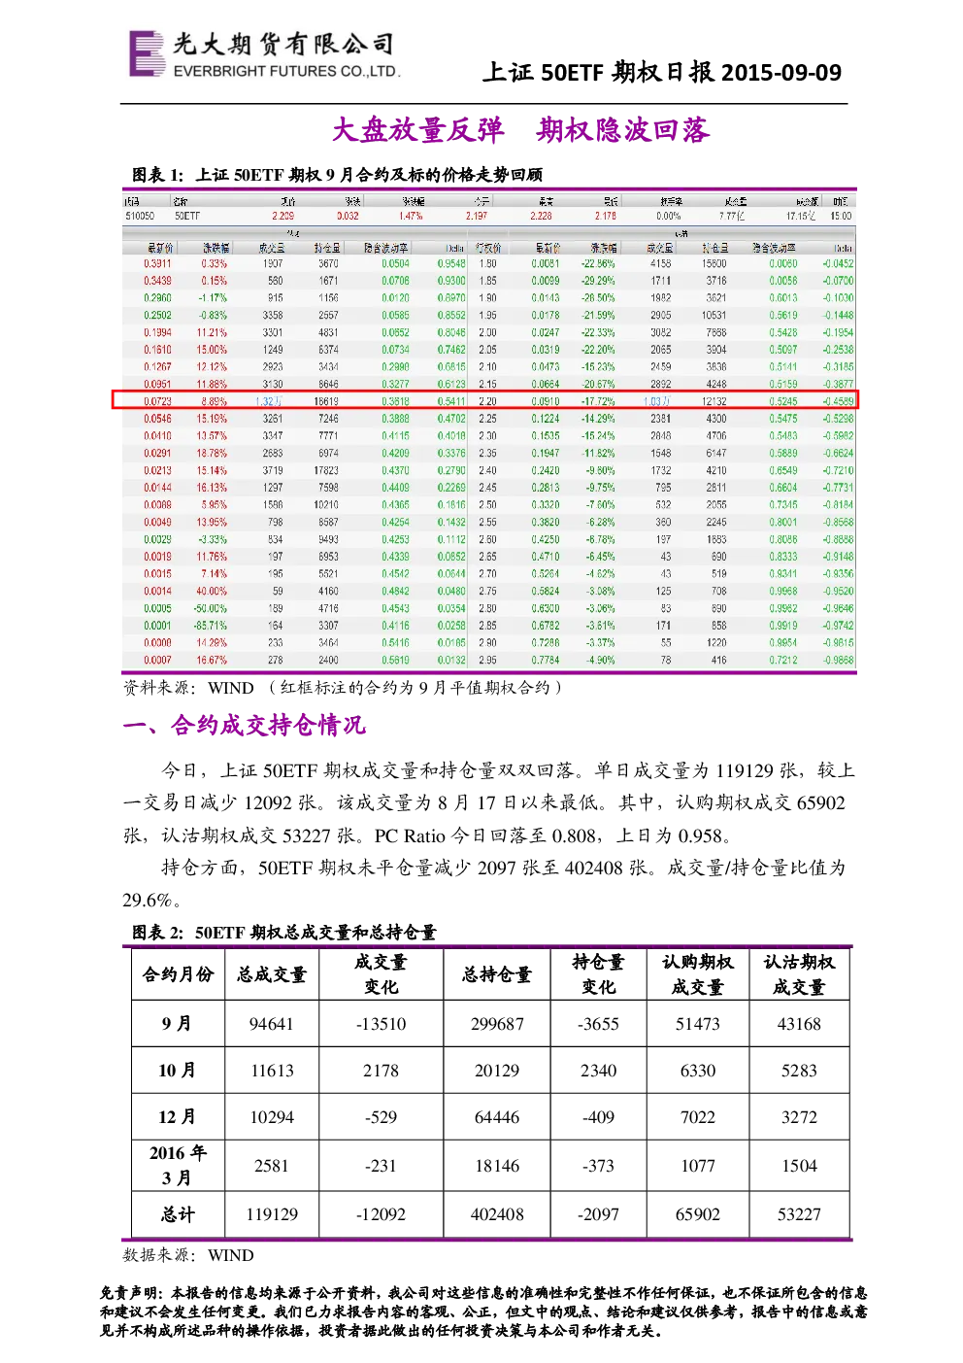Click the 总计 total row label
Viewport: 963px width, 1363px height.
click(179, 1214)
